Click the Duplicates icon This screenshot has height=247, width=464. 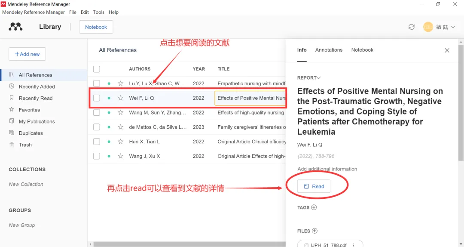pyautogui.click(x=12, y=133)
